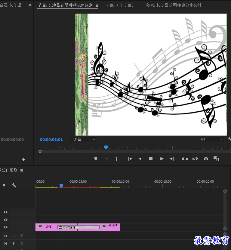This screenshot has height=250, width=231.
Task: Click the Extract button in the transport controls
Action: point(195,159)
